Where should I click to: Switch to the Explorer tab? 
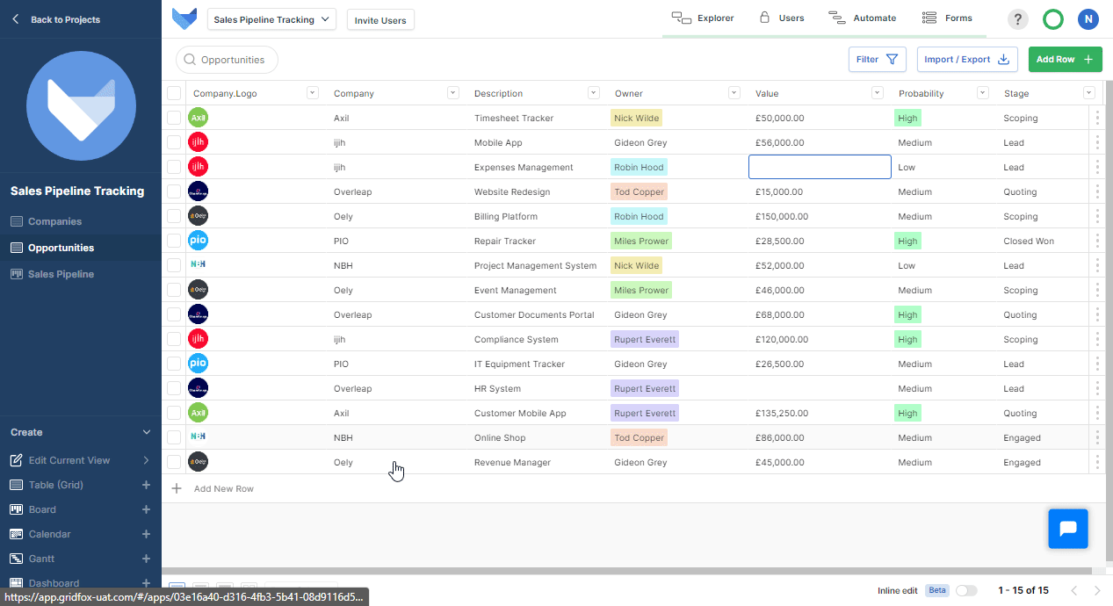click(x=703, y=18)
